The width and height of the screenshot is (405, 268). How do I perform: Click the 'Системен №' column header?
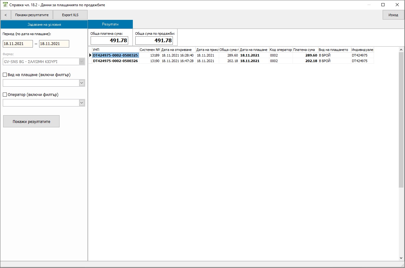click(x=150, y=50)
